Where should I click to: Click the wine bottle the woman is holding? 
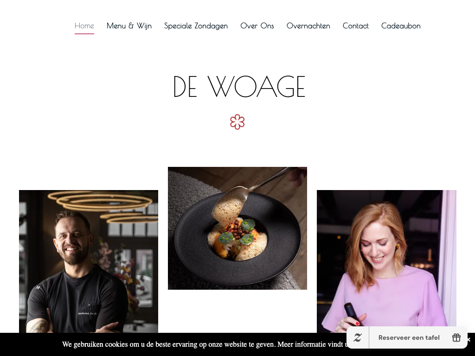pos(353,314)
